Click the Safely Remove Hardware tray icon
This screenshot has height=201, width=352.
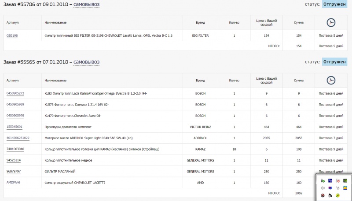point(323,180)
